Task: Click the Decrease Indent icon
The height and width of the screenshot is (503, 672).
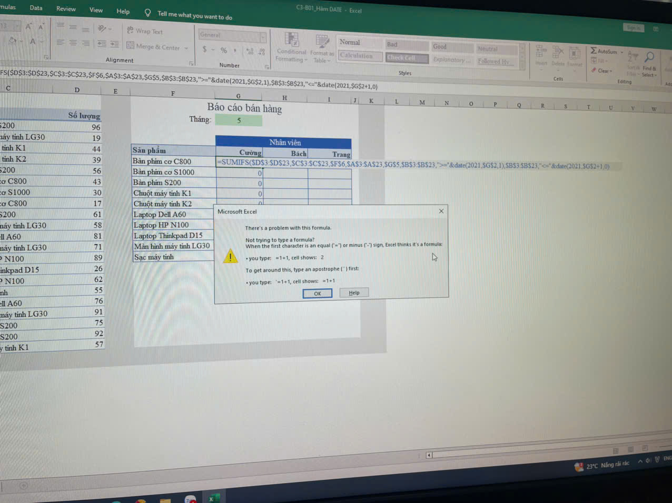Action: point(102,44)
